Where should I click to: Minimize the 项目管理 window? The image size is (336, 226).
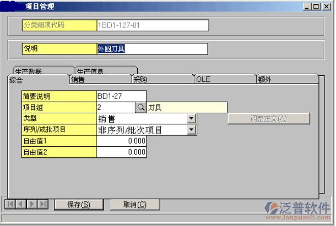[306, 7]
